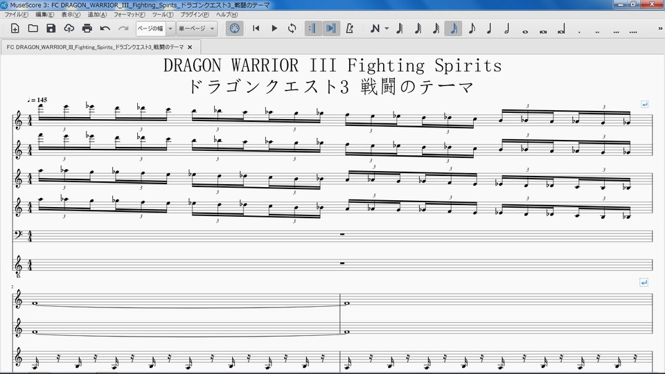The image size is (665, 374).
Task: Toggle the metronome
Action: point(349,28)
